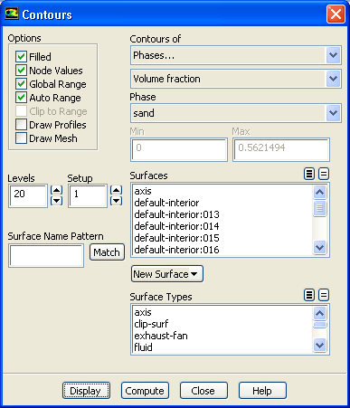This screenshot has height=408, width=350.
Task: Uncheck the Filled option
Action: [x=21, y=57]
